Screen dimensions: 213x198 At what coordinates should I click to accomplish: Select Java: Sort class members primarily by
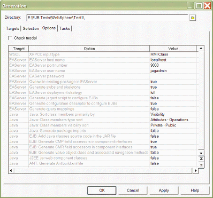[89, 114]
